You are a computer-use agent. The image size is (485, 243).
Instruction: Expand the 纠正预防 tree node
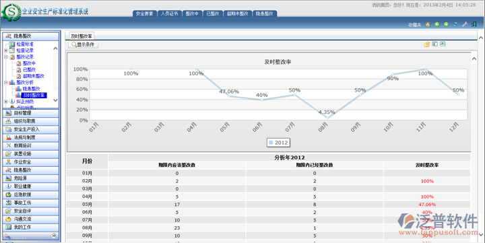pos(6,102)
